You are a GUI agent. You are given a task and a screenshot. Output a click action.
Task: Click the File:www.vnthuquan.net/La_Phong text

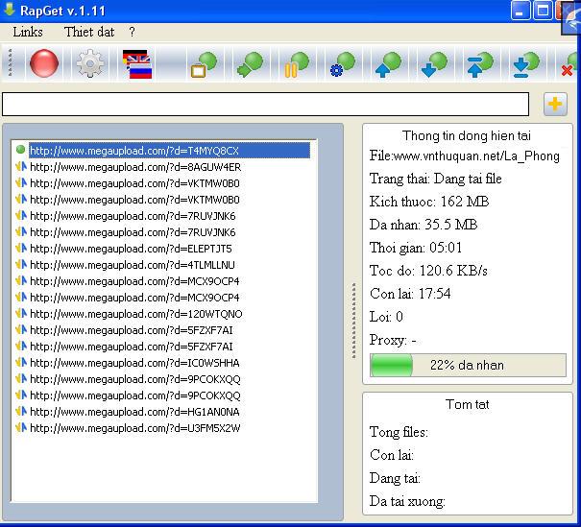click(464, 156)
